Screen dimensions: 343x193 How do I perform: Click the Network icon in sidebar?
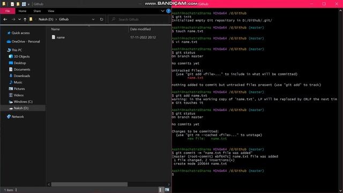(x=9, y=117)
